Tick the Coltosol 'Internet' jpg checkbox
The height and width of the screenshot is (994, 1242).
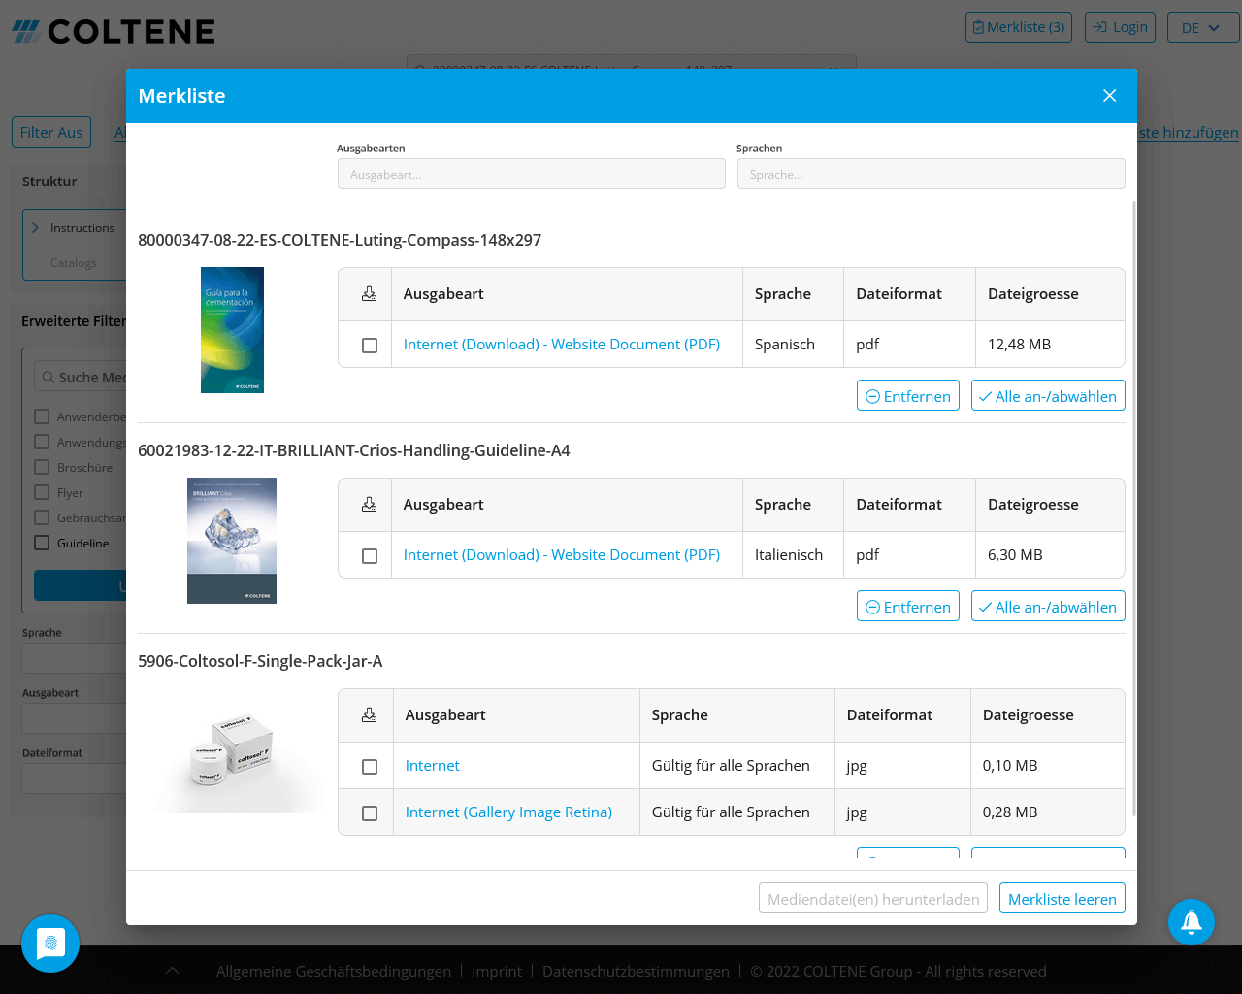click(370, 767)
